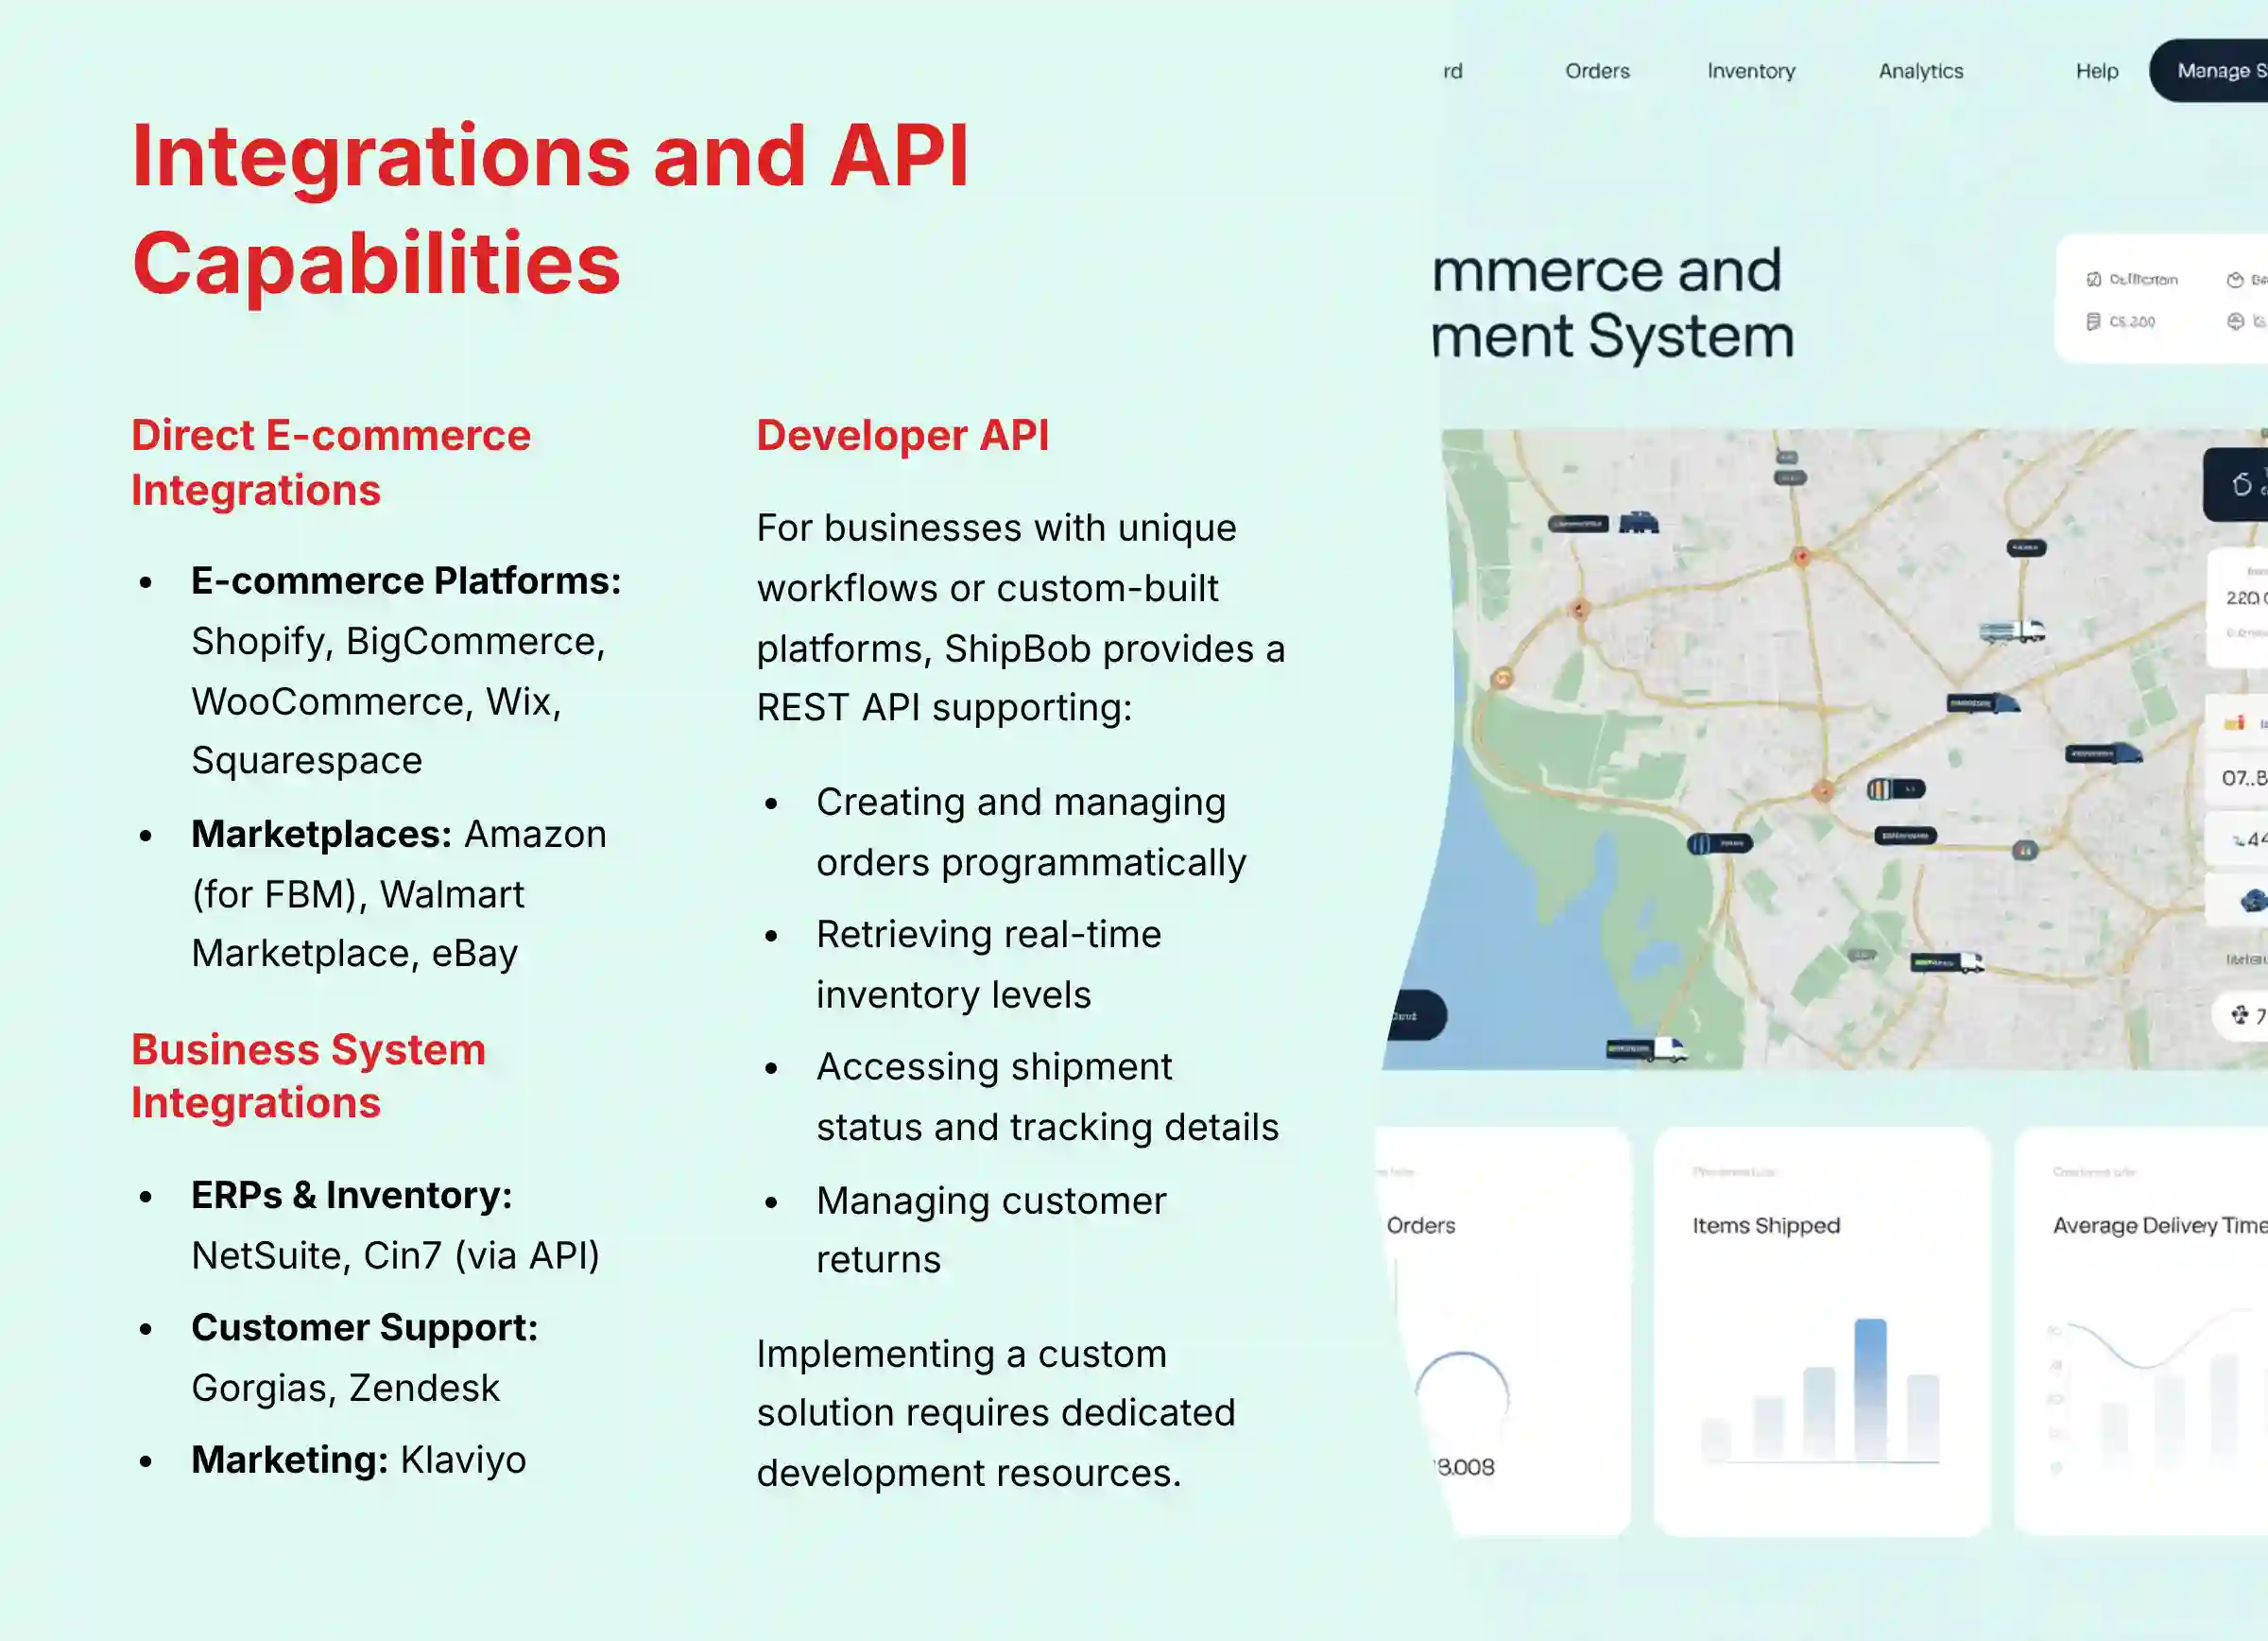
Task: Click the Marketplaces: bullet label
Action: [x=322, y=834]
